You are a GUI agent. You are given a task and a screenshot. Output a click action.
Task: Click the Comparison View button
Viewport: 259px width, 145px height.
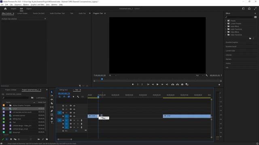tap(187, 85)
